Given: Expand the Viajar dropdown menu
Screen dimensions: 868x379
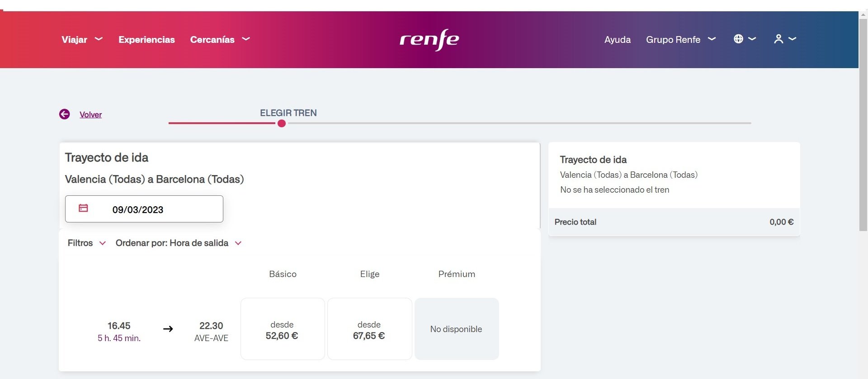Looking at the screenshot, I should pos(82,40).
